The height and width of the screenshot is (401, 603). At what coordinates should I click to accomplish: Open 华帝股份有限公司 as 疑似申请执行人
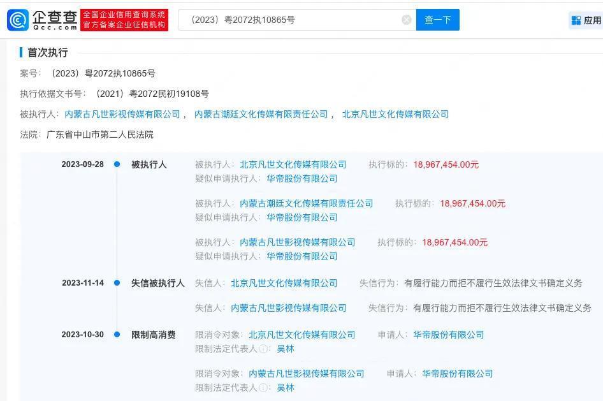point(301,179)
